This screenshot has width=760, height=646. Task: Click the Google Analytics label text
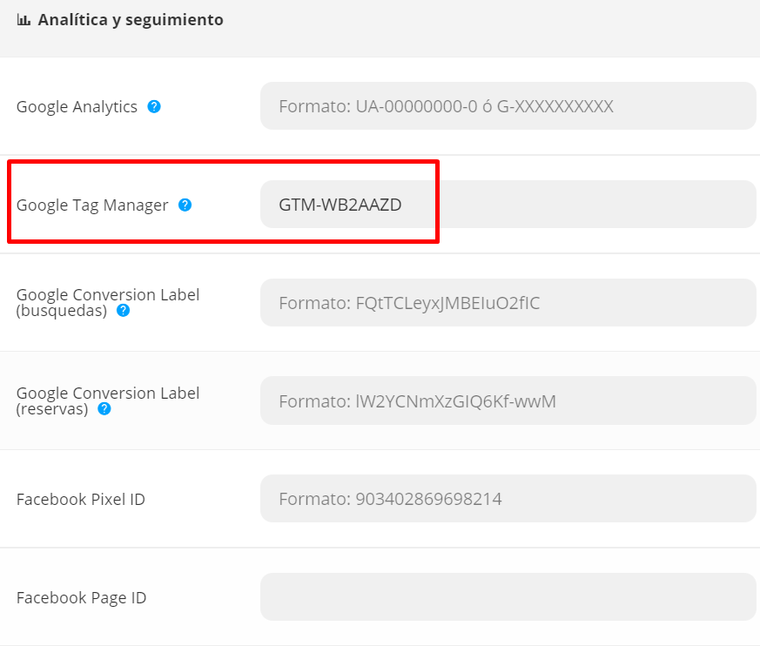click(76, 106)
